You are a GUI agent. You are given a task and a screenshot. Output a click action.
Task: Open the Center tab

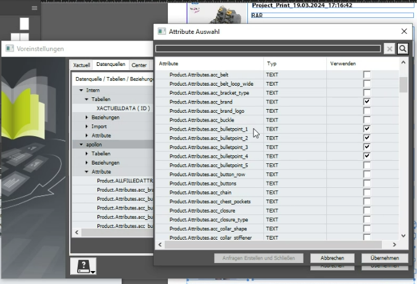point(139,65)
